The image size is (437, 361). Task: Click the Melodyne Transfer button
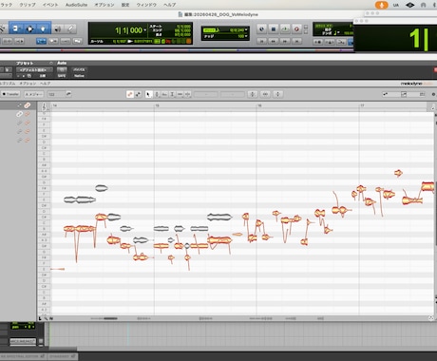(x=10, y=94)
